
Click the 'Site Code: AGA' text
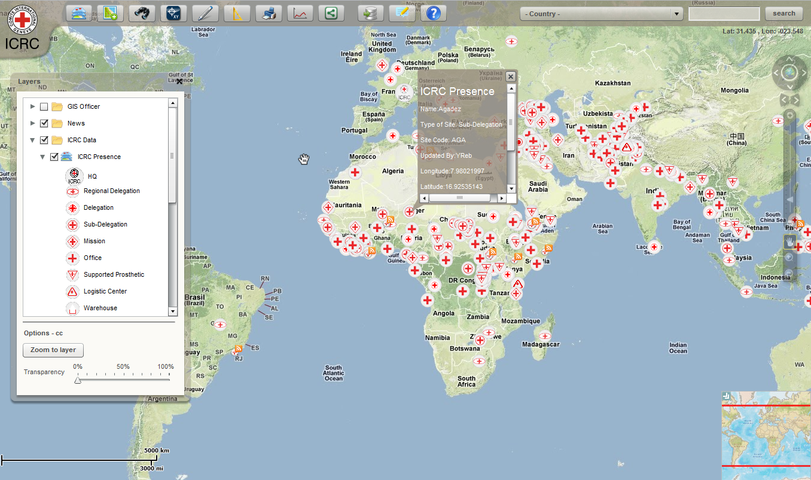(x=443, y=140)
